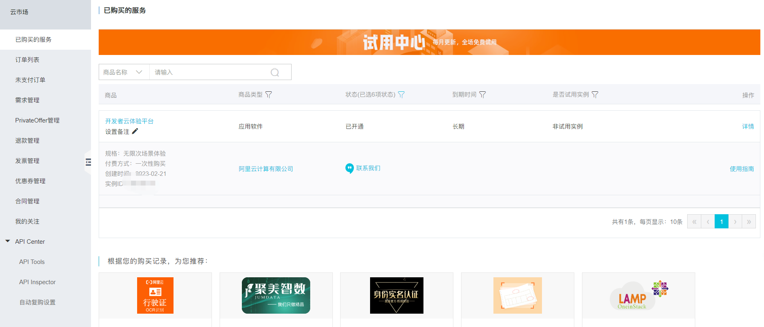Open the 是否试用实例 filter funnel
Screen dimensions: 764x327
[595, 95]
